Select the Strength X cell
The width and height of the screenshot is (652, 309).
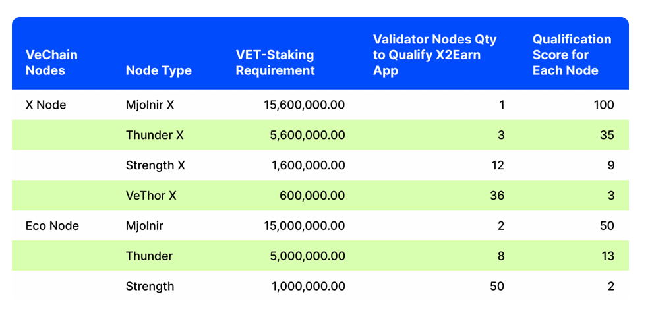156,165
